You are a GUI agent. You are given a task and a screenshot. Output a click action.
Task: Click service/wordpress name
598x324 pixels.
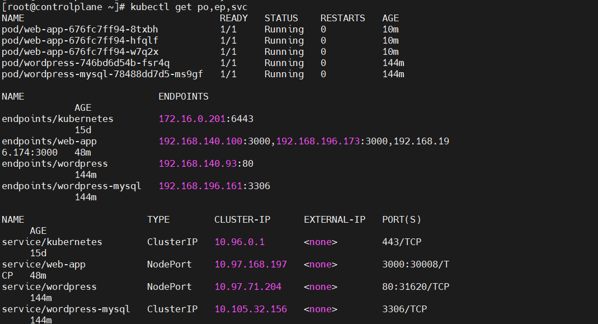coord(49,287)
